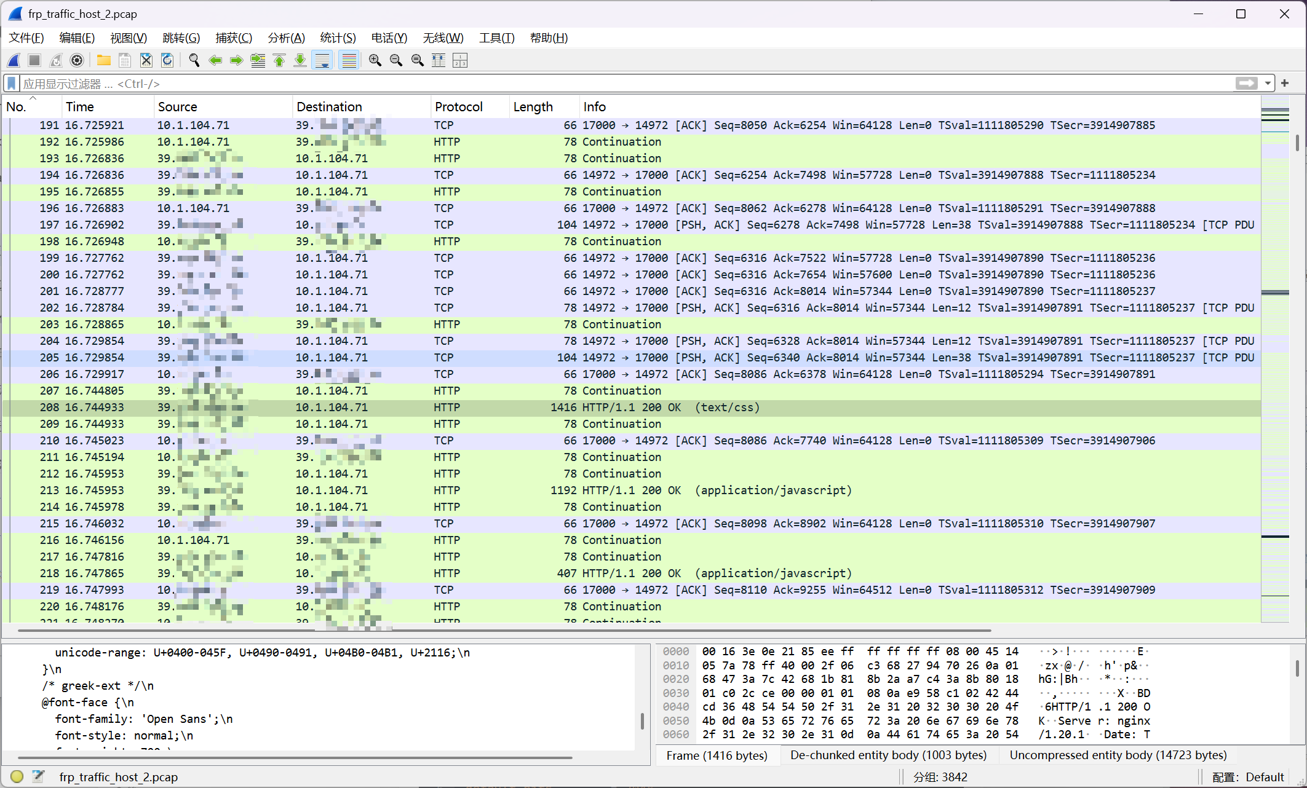Sort by the Source column header

223,107
